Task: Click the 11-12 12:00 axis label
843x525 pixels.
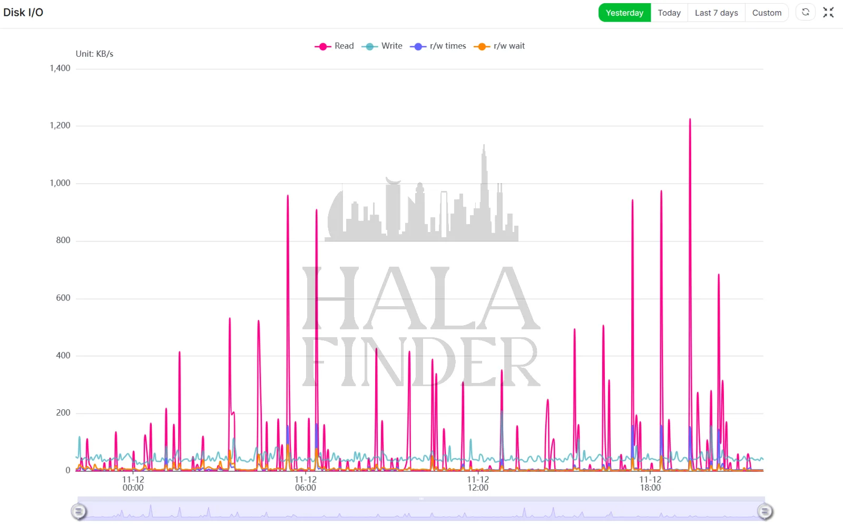Action: point(478,483)
